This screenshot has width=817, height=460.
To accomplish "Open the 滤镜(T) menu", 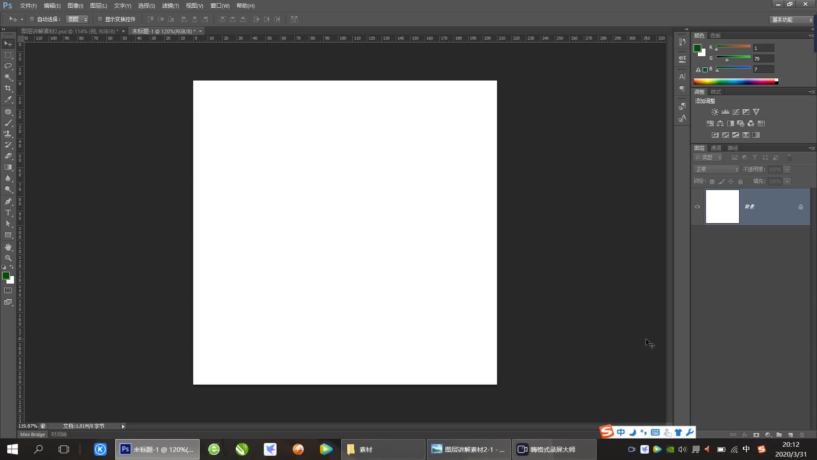I will tap(170, 6).
